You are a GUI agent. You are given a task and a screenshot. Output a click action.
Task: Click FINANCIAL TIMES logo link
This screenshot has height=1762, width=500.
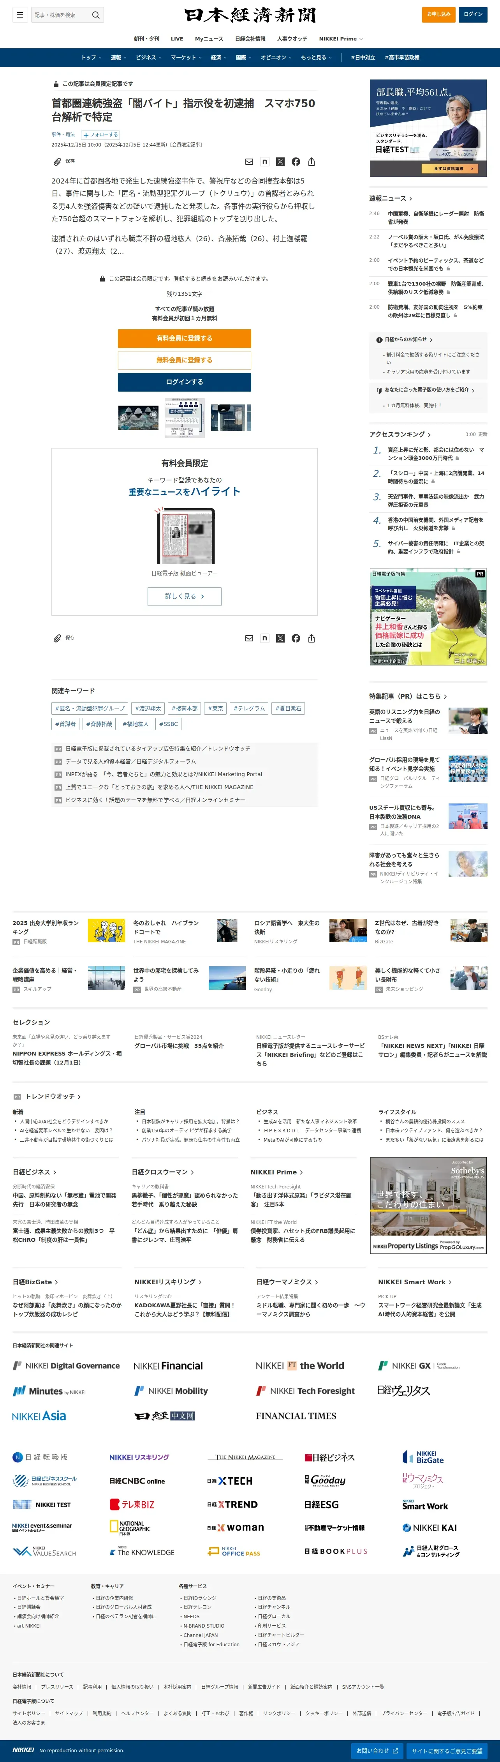296,1416
